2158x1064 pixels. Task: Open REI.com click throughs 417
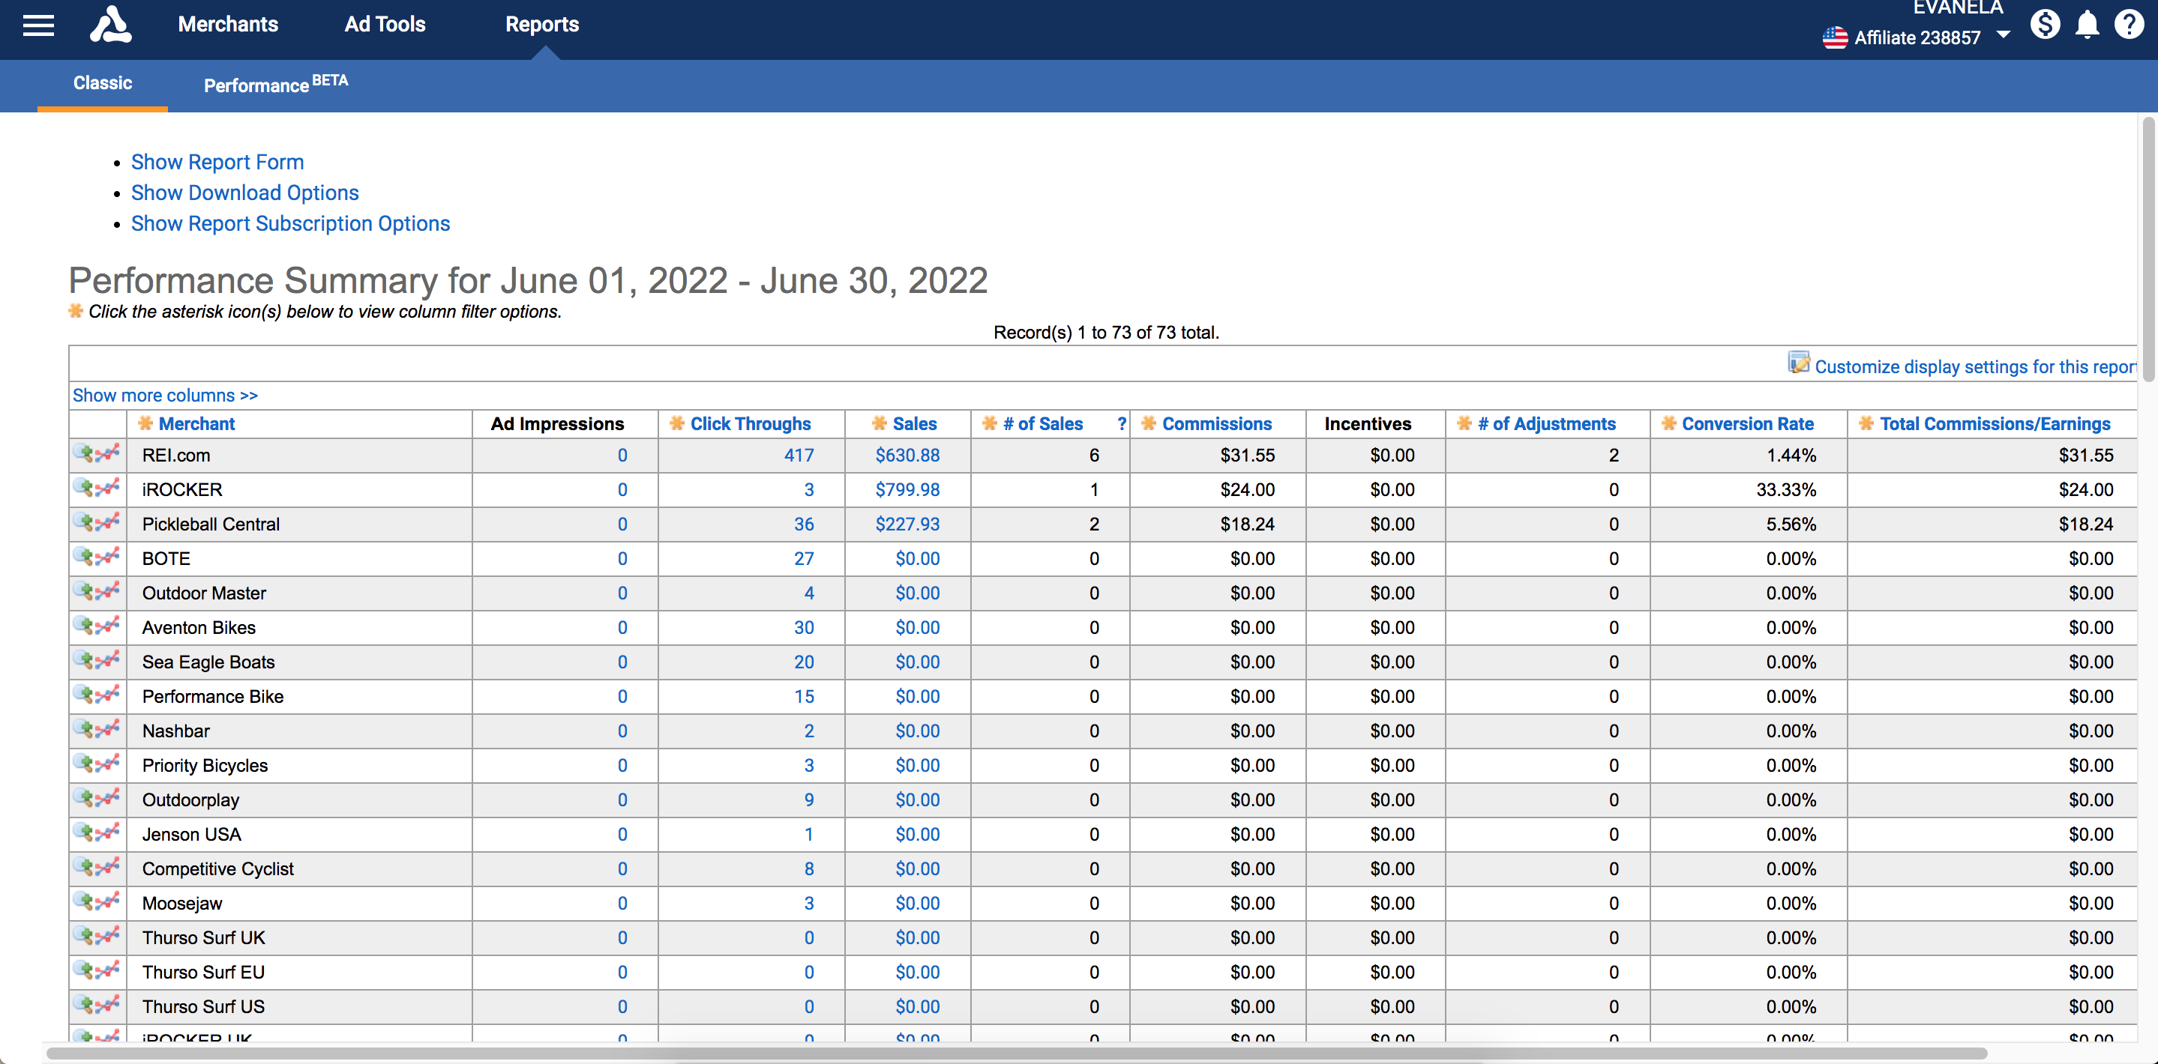tap(799, 456)
